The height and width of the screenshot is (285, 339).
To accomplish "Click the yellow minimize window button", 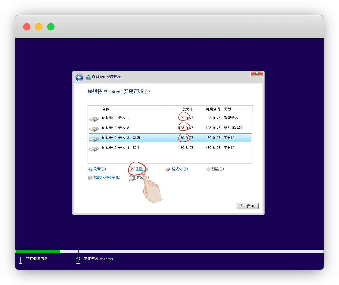I will (x=39, y=27).
